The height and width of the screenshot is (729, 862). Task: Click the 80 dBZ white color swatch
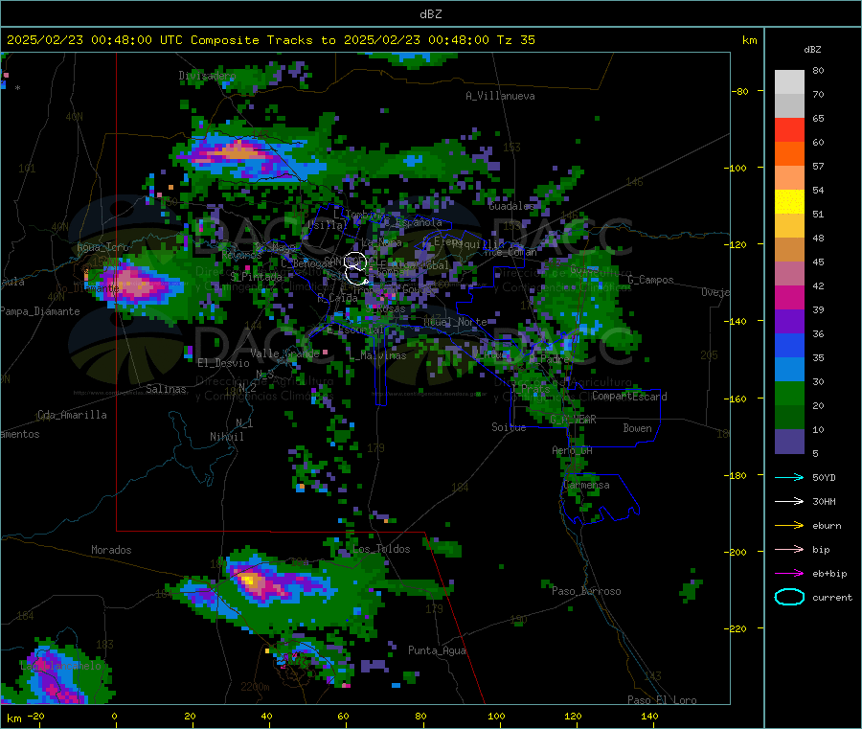pyautogui.click(x=789, y=82)
